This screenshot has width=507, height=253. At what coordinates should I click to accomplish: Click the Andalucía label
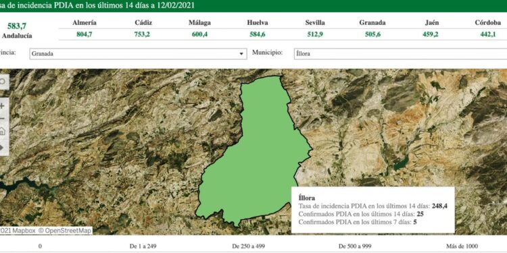(17, 36)
